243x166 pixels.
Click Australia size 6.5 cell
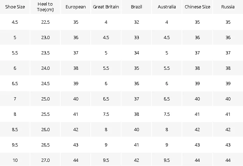167,99
